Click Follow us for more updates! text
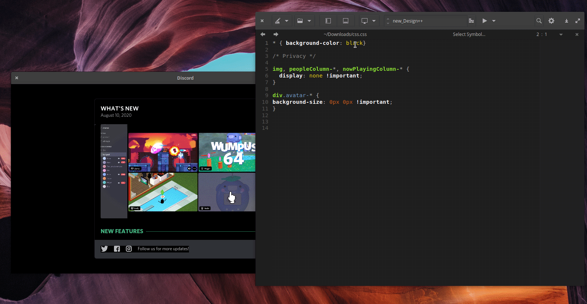The image size is (587, 304). [163, 249]
